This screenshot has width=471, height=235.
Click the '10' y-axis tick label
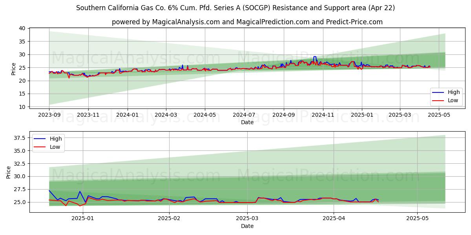pyautogui.click(x=22, y=107)
